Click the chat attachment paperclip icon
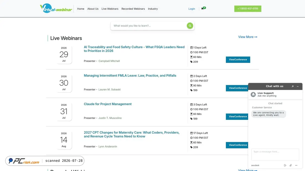This screenshot has height=171, width=305. pyautogui.click(x=291, y=165)
